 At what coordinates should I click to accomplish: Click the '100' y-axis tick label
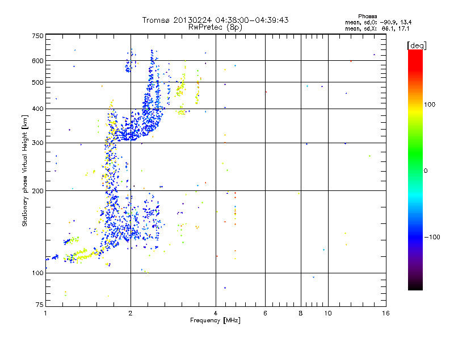(37, 273)
